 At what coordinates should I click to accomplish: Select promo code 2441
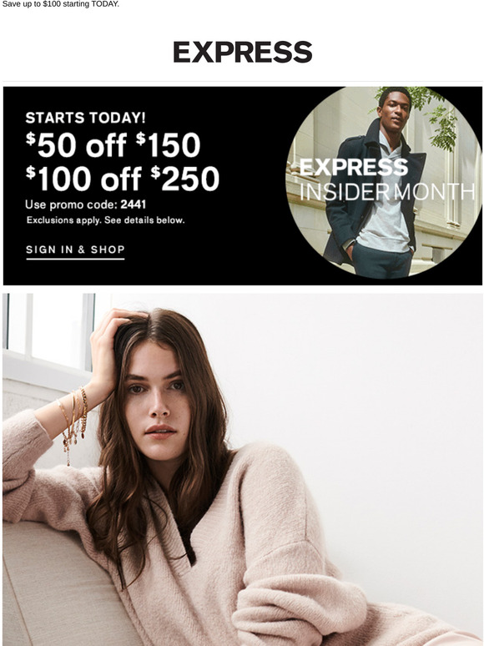134,204
